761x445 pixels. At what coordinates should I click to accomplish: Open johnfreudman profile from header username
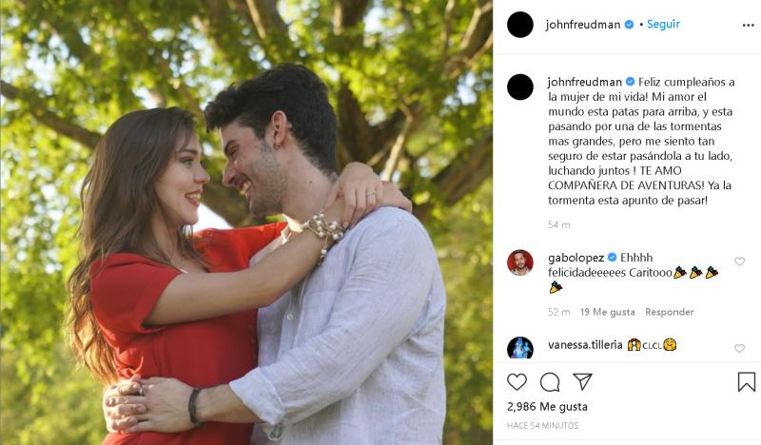coord(583,25)
